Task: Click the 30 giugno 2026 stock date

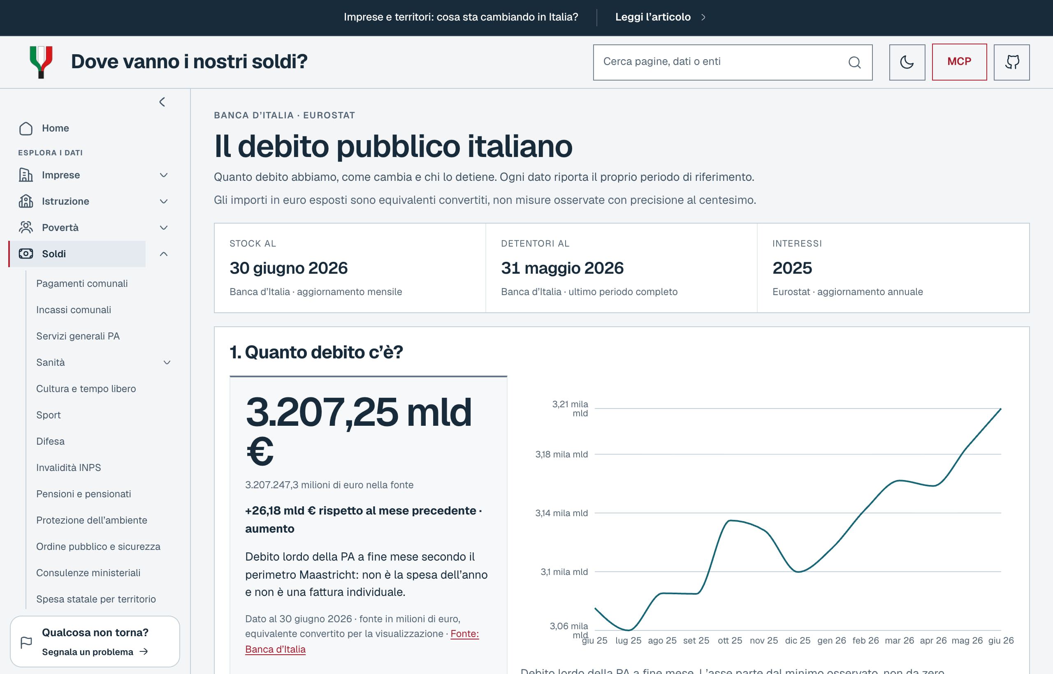Action: click(x=289, y=268)
